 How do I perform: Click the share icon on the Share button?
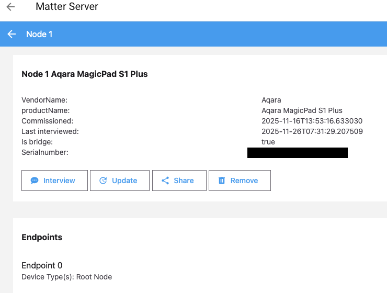[x=165, y=181]
